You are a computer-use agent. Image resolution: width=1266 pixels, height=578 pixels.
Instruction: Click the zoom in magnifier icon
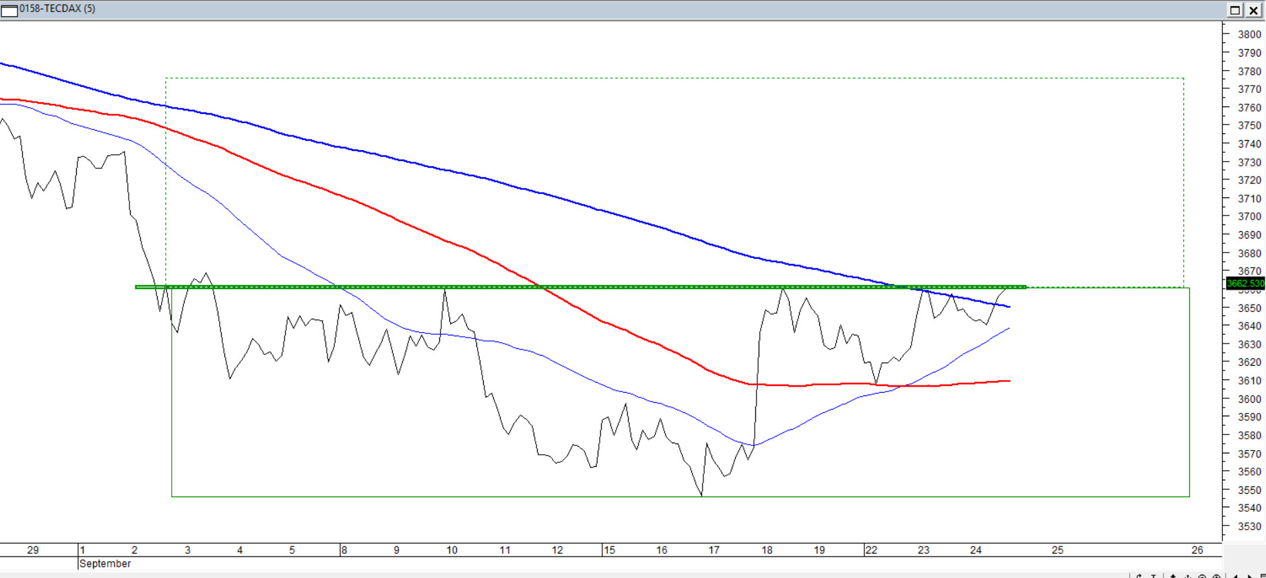tap(1216, 577)
